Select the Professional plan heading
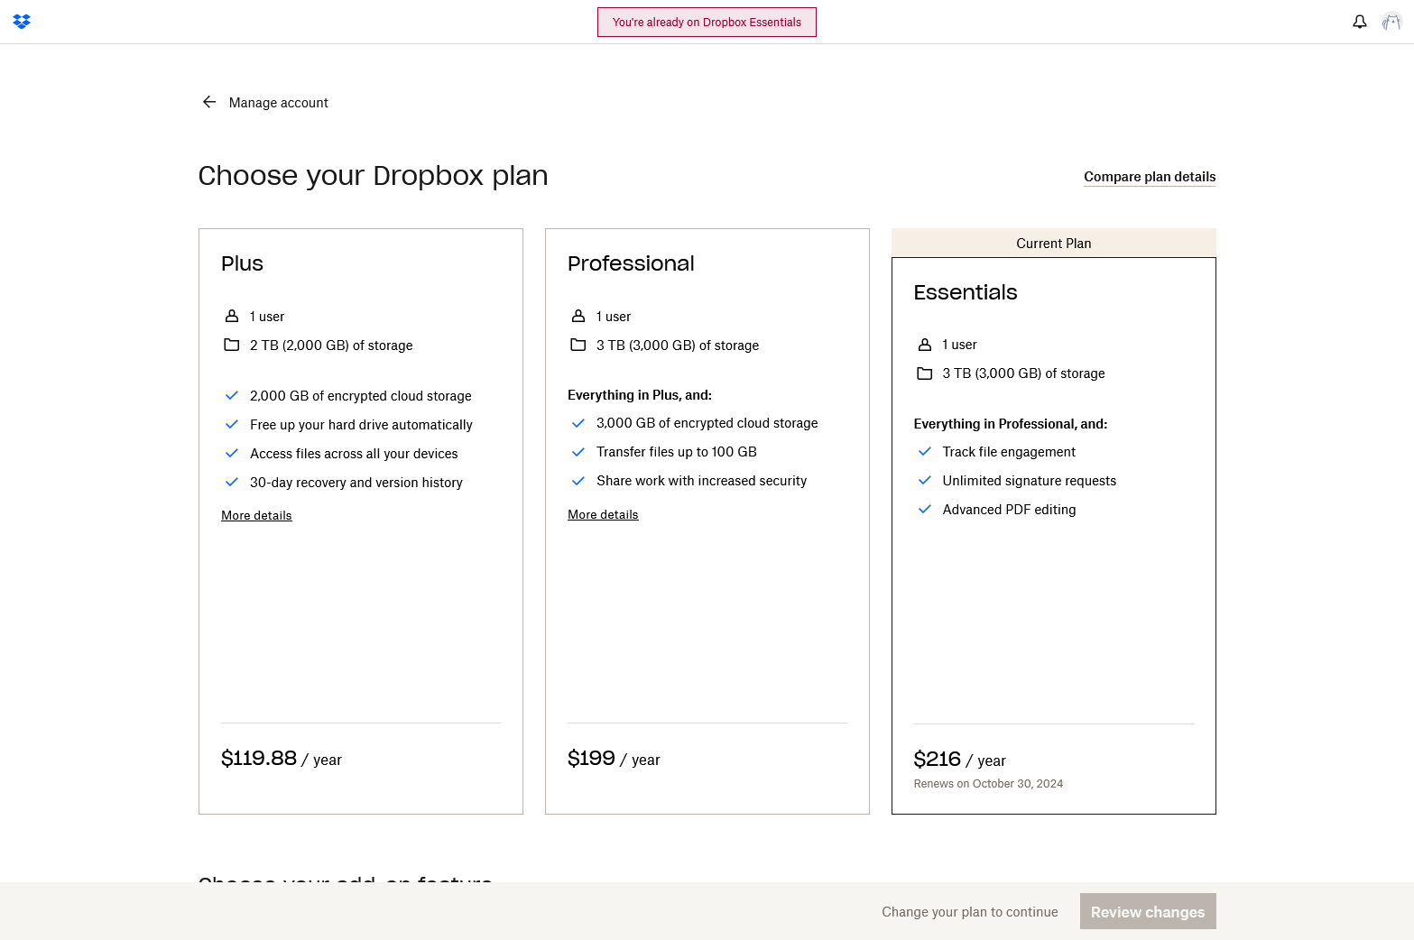 pyautogui.click(x=631, y=263)
